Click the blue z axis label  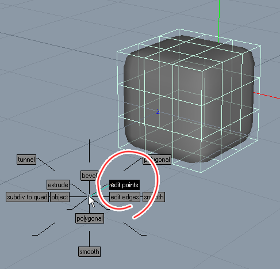[x=158, y=112]
